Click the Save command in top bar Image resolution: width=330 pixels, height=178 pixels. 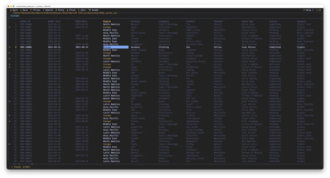(23, 10)
